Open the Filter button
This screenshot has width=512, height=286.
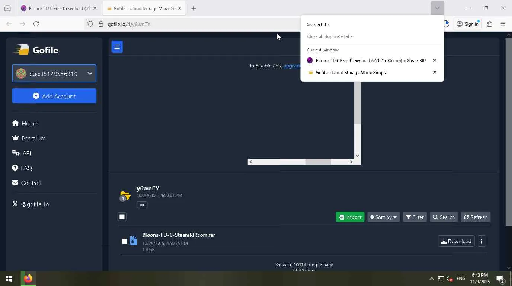click(x=415, y=217)
